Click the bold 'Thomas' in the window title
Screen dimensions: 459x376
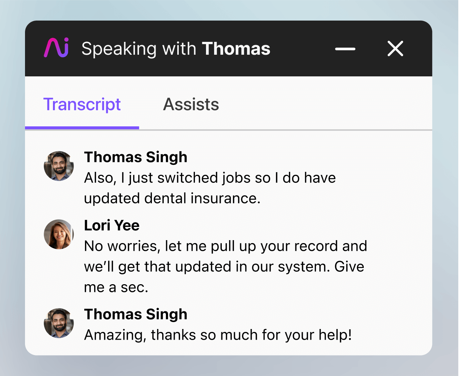pyautogui.click(x=236, y=48)
